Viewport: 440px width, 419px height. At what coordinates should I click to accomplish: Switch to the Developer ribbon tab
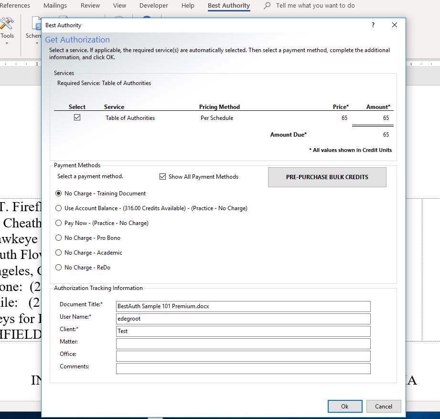tap(153, 6)
